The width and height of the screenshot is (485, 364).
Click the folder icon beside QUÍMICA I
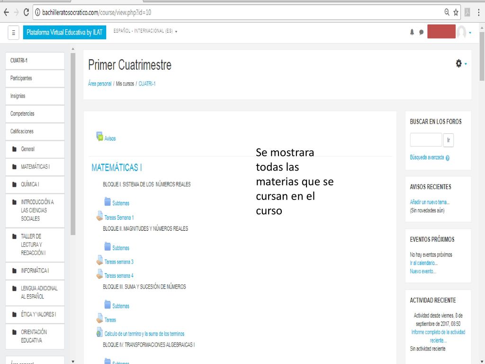pyautogui.click(x=14, y=184)
